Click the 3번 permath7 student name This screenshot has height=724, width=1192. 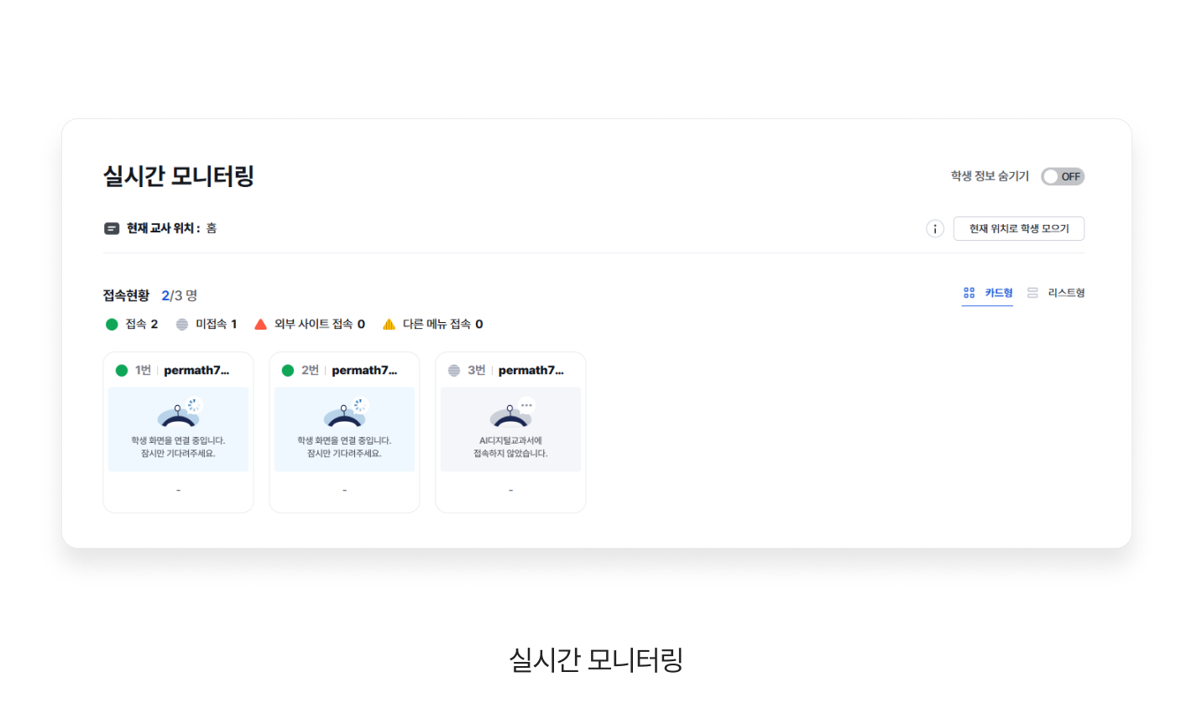coord(531,370)
